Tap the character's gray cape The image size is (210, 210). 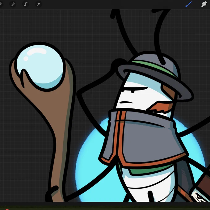click(145, 138)
